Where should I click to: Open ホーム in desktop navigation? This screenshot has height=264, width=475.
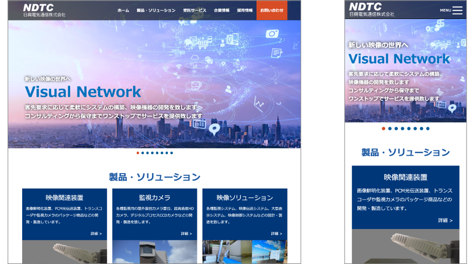click(123, 11)
